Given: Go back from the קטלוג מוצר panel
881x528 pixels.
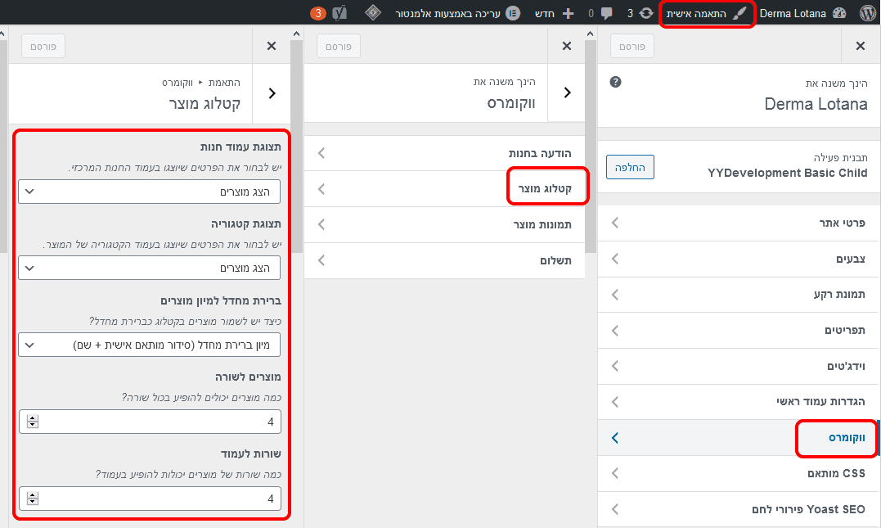Looking at the screenshot, I should coord(272,93).
